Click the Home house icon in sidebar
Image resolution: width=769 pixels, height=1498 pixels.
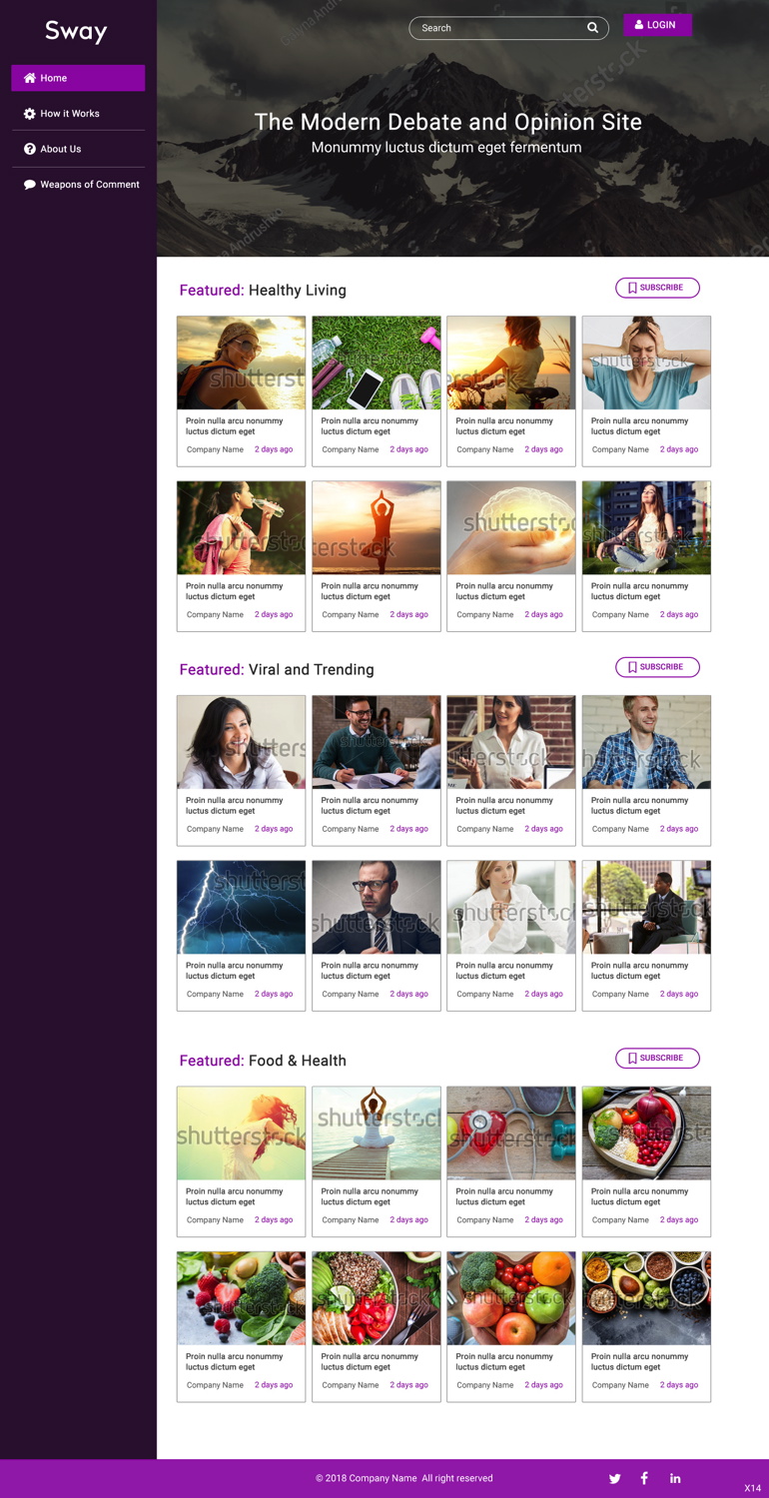[x=30, y=78]
